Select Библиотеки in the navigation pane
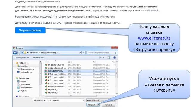 pos(22,78)
